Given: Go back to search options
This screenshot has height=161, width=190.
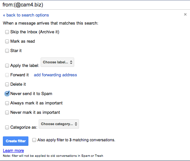Looking at the screenshot, I should point(26,15).
